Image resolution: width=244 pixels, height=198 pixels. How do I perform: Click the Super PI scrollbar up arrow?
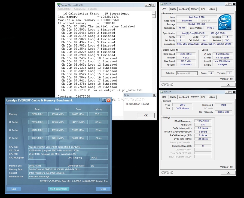pyautogui.click(x=154, y=13)
